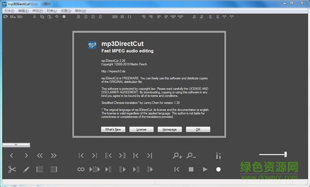Start recording with the round record button
This screenshot has height=187, width=310.
tap(219, 169)
